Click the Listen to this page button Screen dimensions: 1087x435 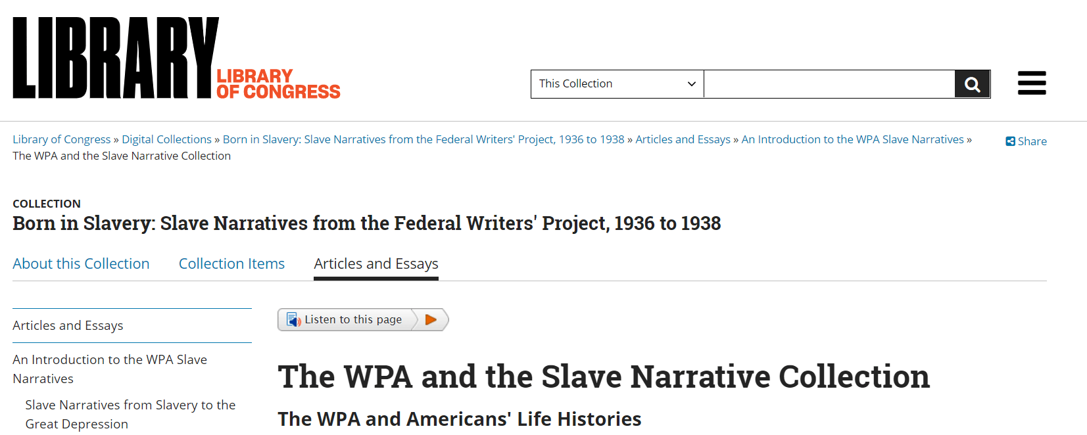[x=353, y=320]
